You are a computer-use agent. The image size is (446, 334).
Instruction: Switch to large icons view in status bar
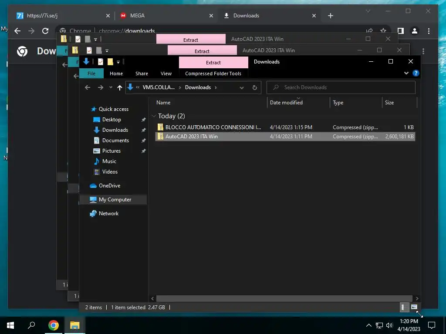(x=414, y=307)
